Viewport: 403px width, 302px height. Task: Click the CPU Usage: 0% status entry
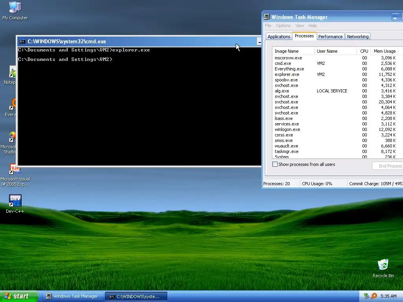point(323,184)
